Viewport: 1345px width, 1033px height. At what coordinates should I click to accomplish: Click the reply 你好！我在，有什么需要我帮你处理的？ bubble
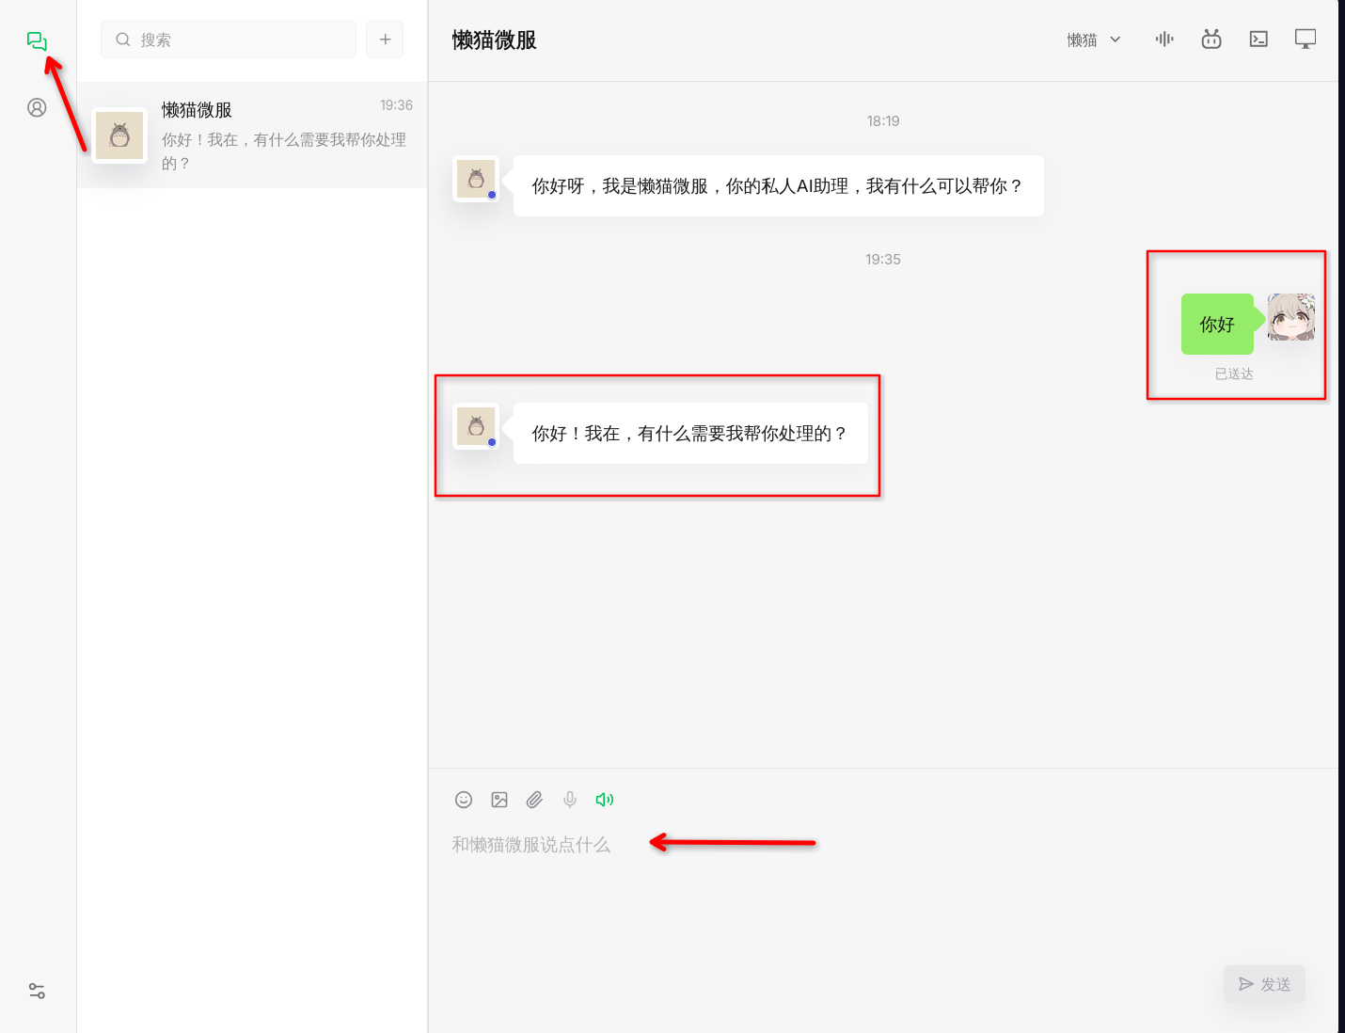pos(690,434)
